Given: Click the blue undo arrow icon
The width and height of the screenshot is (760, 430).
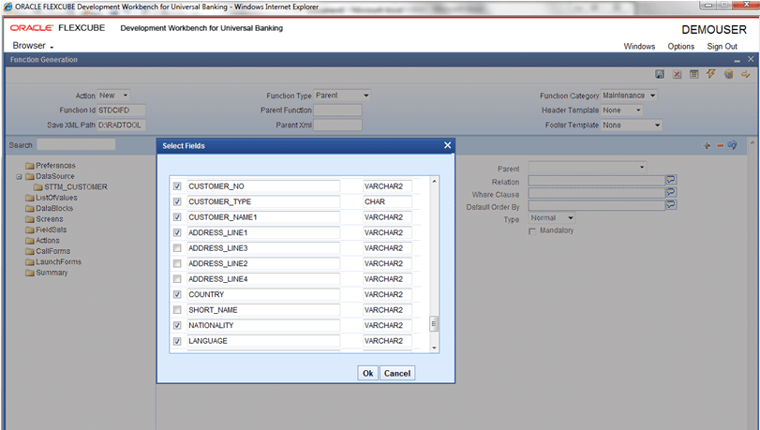Looking at the screenshot, I should (x=732, y=145).
